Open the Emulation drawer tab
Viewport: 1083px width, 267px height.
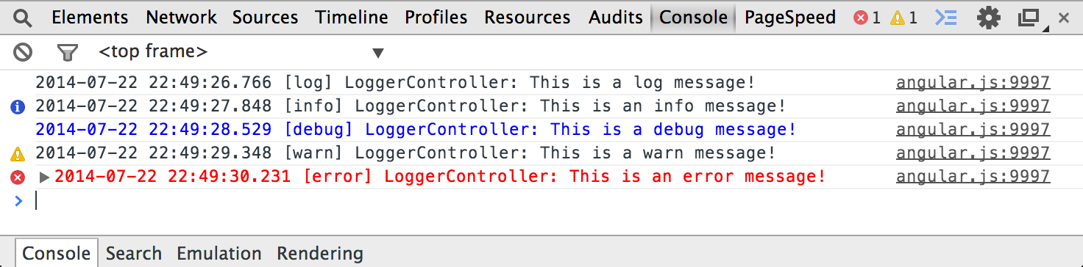(x=219, y=254)
